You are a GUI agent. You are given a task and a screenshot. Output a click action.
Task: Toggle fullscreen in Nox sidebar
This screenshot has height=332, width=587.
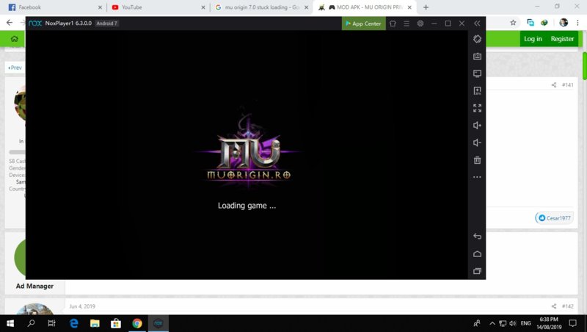(477, 108)
